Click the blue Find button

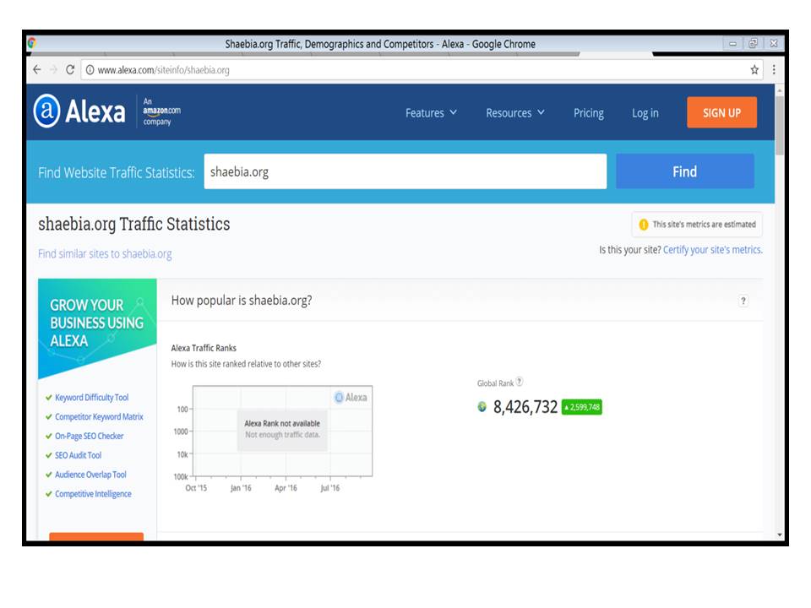685,171
